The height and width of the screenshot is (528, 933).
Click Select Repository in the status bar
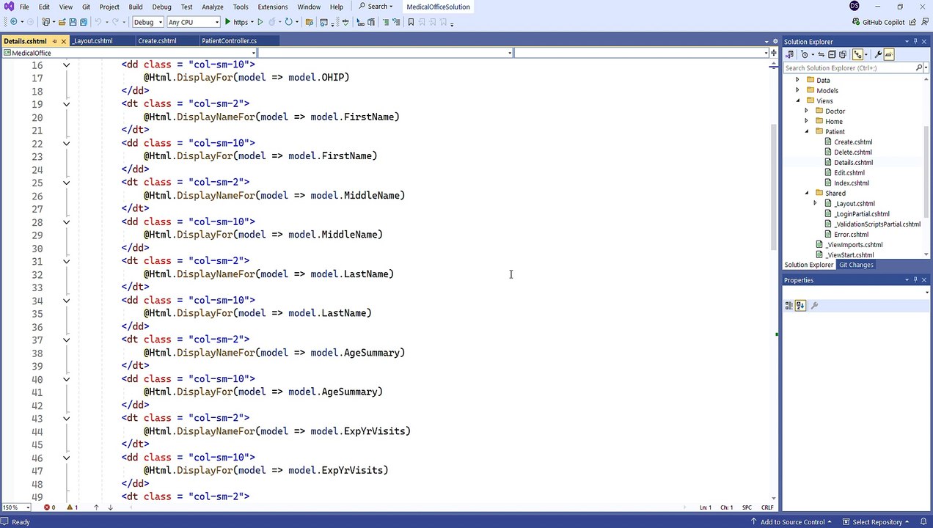pyautogui.click(x=876, y=522)
